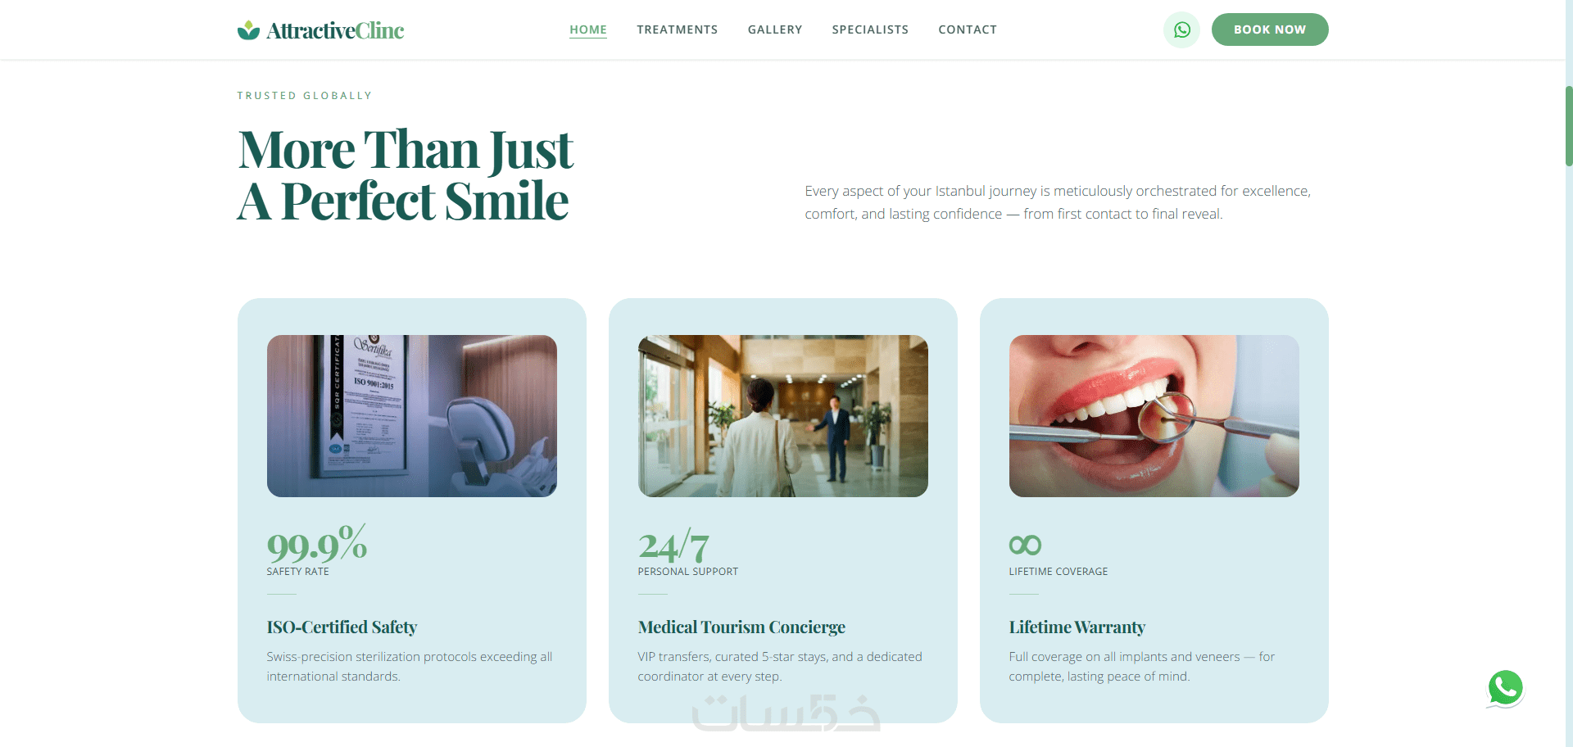Select the Medical Tourism Concierge title
Viewport: 1573px width, 747px height.
tap(741, 627)
